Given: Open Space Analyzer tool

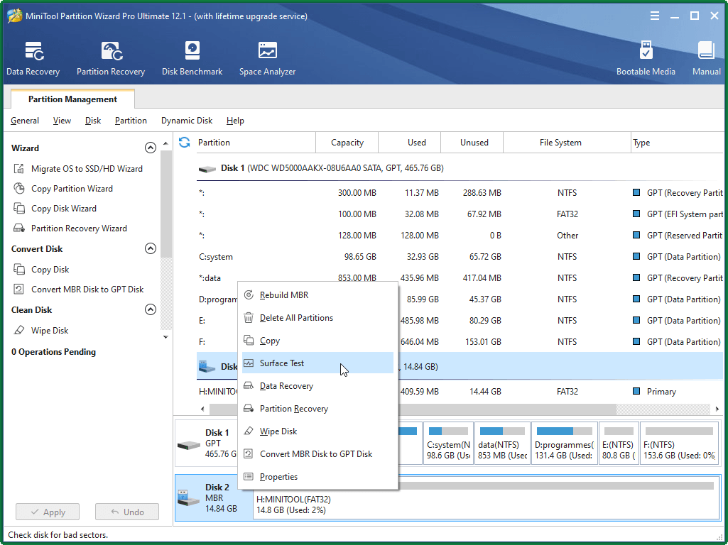Looking at the screenshot, I should click(268, 58).
